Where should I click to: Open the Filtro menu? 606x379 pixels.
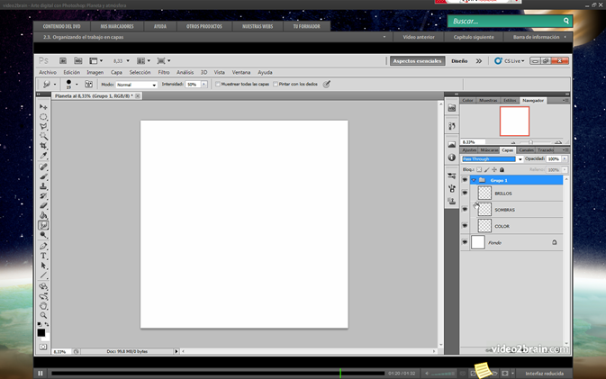[x=164, y=72]
